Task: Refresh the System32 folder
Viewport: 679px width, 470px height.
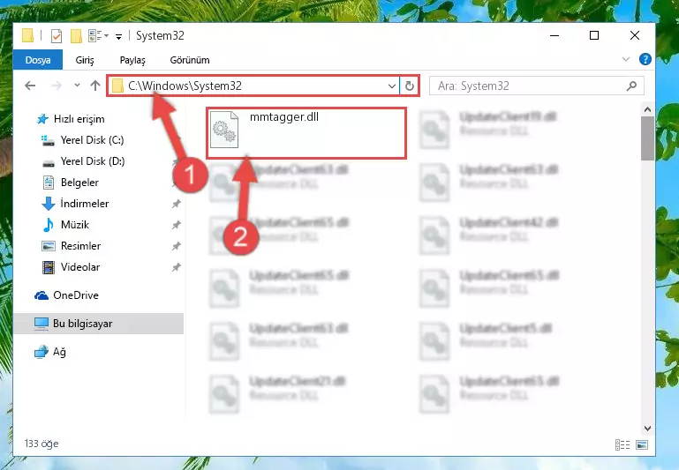Action: pos(409,86)
